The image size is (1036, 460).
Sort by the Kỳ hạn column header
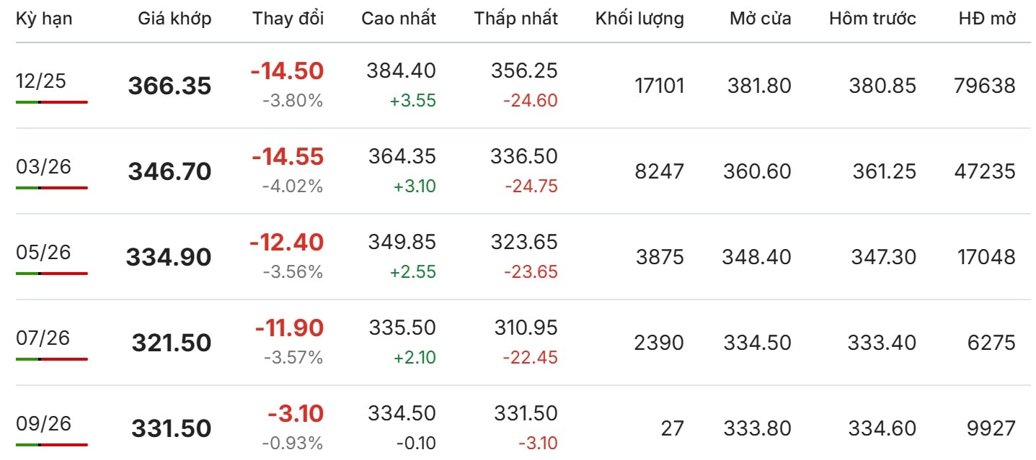[44, 19]
